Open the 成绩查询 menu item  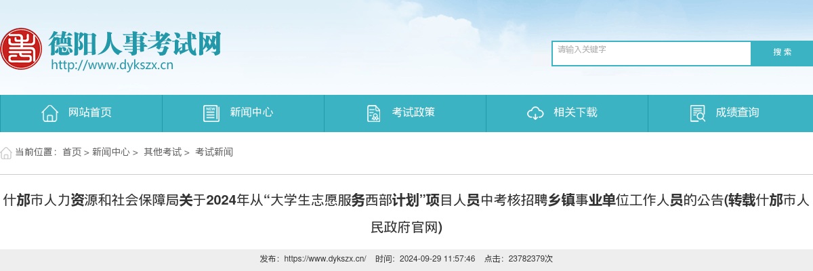click(x=730, y=113)
